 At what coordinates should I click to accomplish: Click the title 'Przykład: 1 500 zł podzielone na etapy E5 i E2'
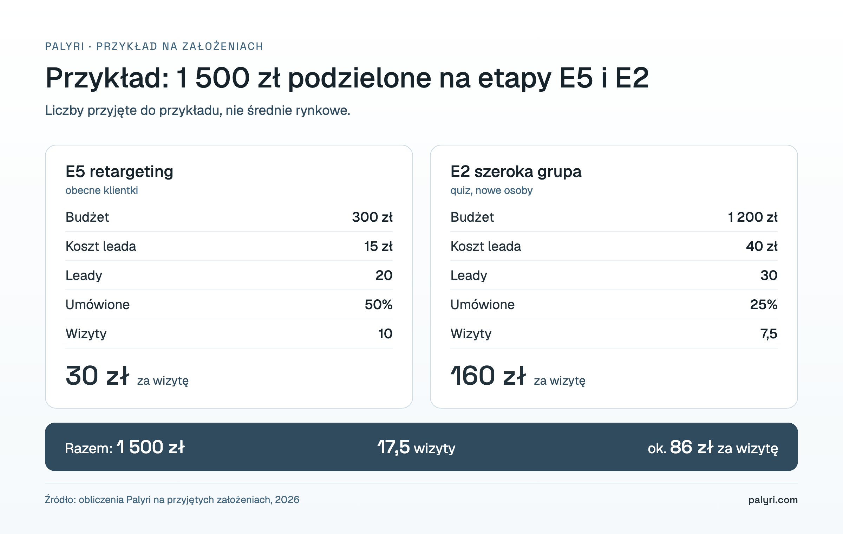[x=347, y=78]
